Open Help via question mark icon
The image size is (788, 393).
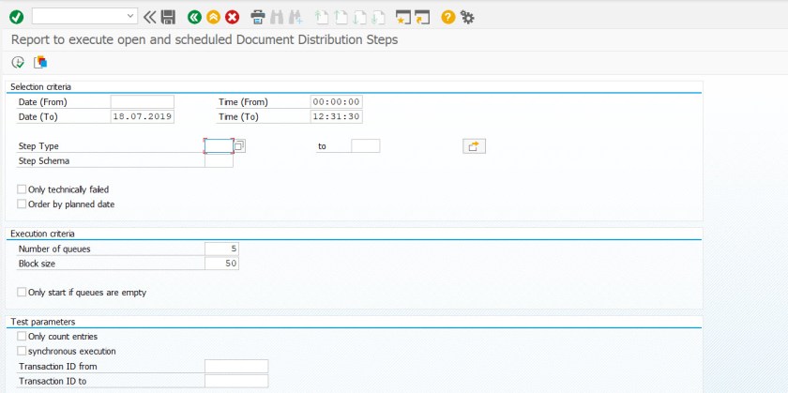point(447,18)
